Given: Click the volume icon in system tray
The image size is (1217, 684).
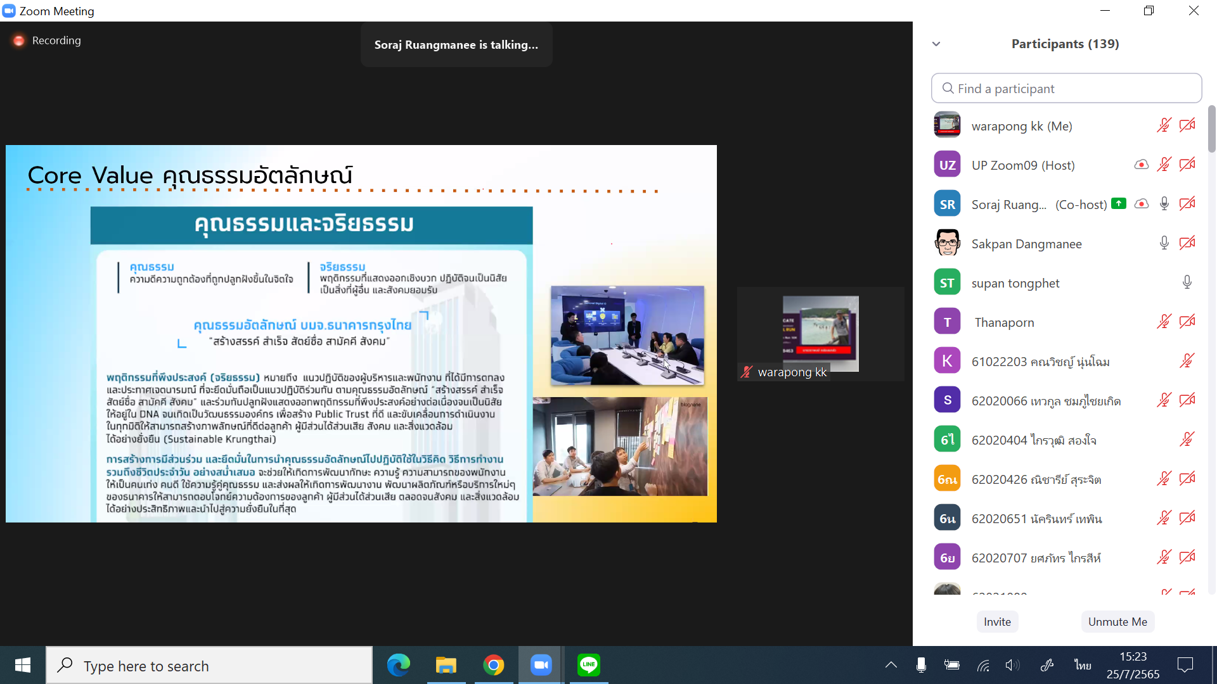Looking at the screenshot, I should pyautogui.click(x=1012, y=665).
